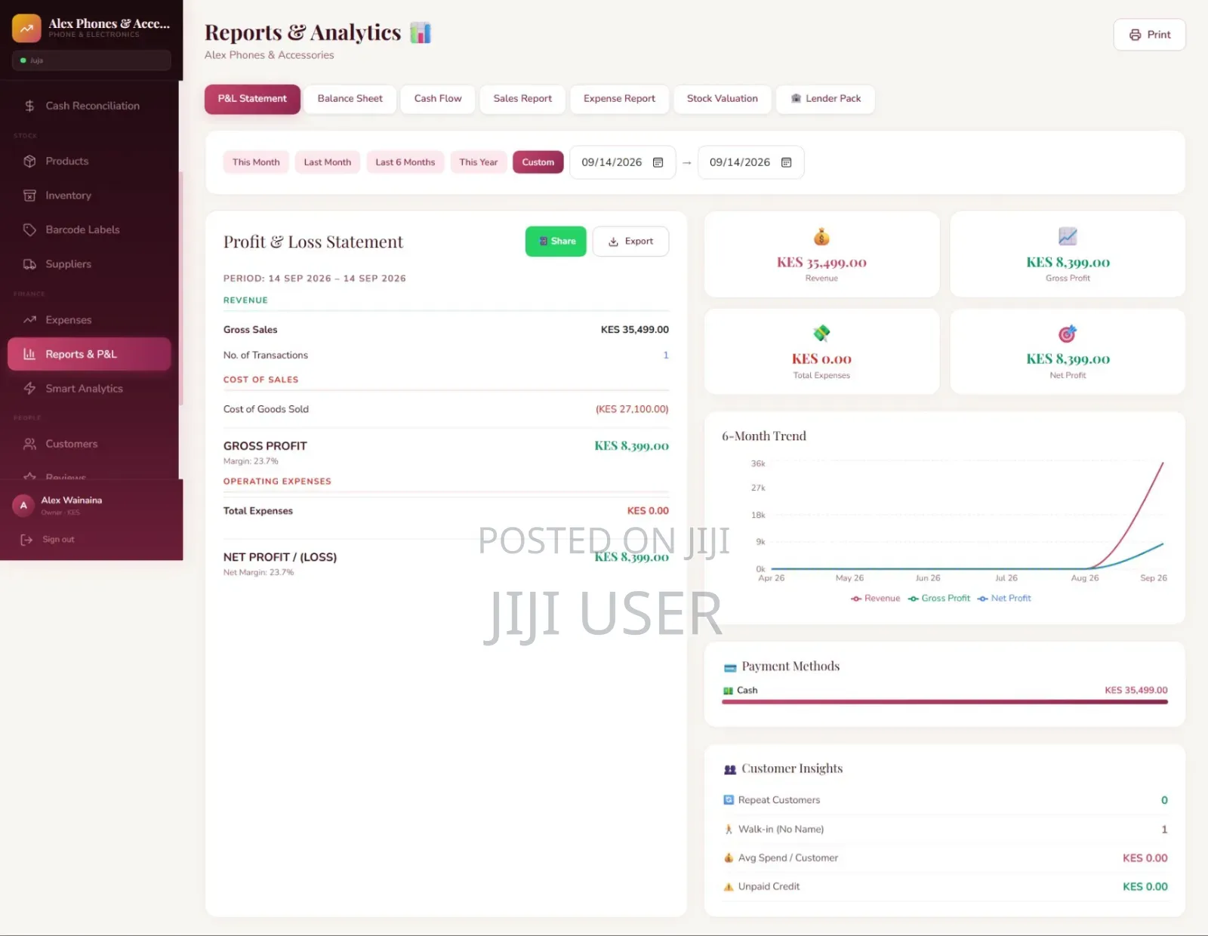This screenshot has height=936, width=1208.
Task: Click the target icon above Net Profit
Action: point(1068,334)
